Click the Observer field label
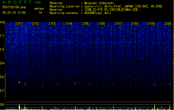The height and width of the screenshot is (110, 174). pos(56,3)
